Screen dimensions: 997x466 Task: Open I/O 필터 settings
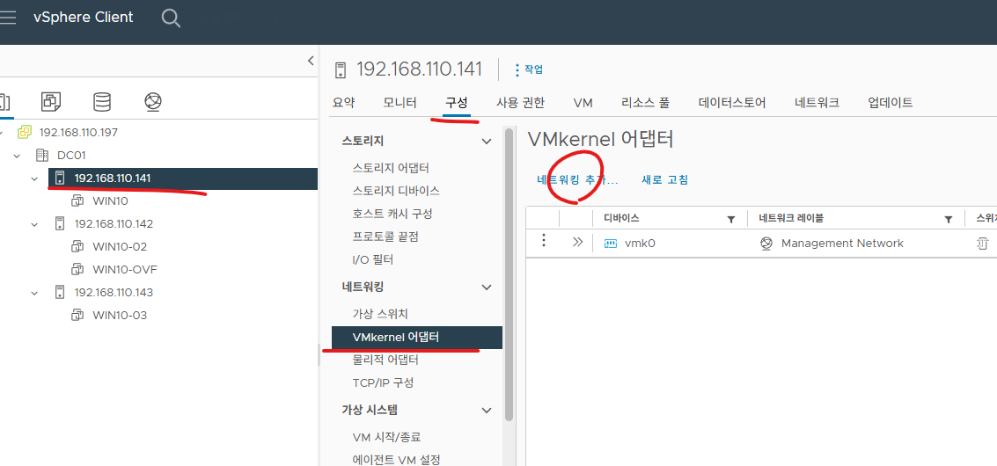pyautogui.click(x=372, y=259)
